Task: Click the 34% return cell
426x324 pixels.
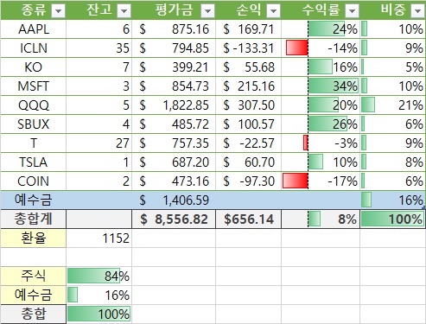Action: [x=321, y=86]
